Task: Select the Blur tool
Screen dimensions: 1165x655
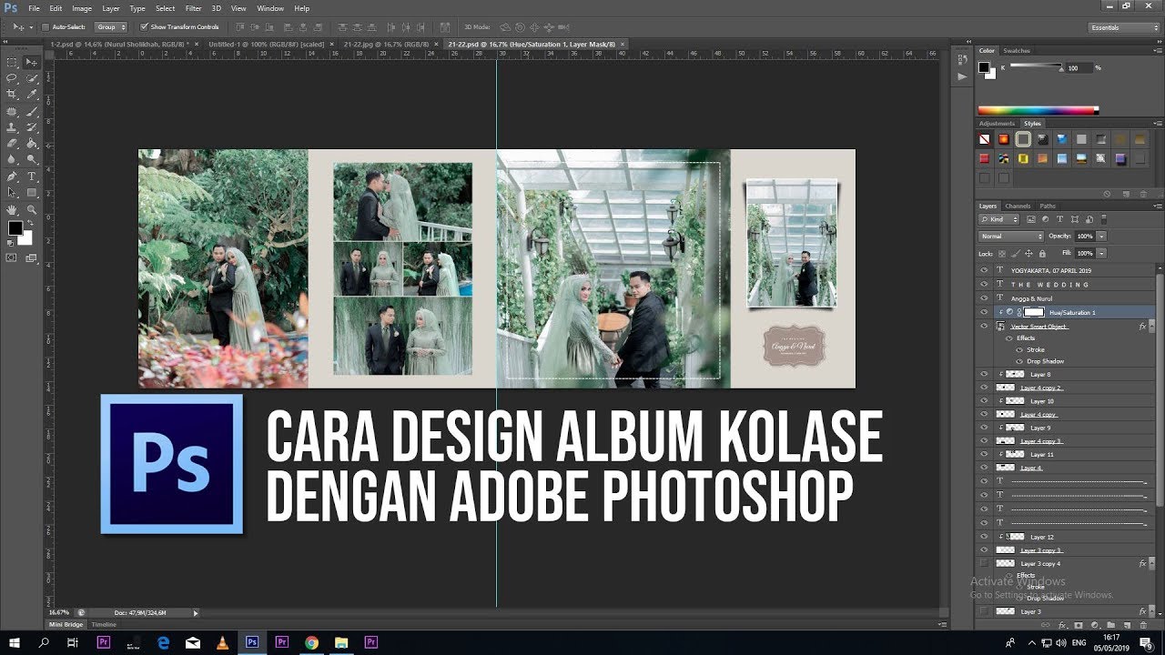Action: point(12,160)
